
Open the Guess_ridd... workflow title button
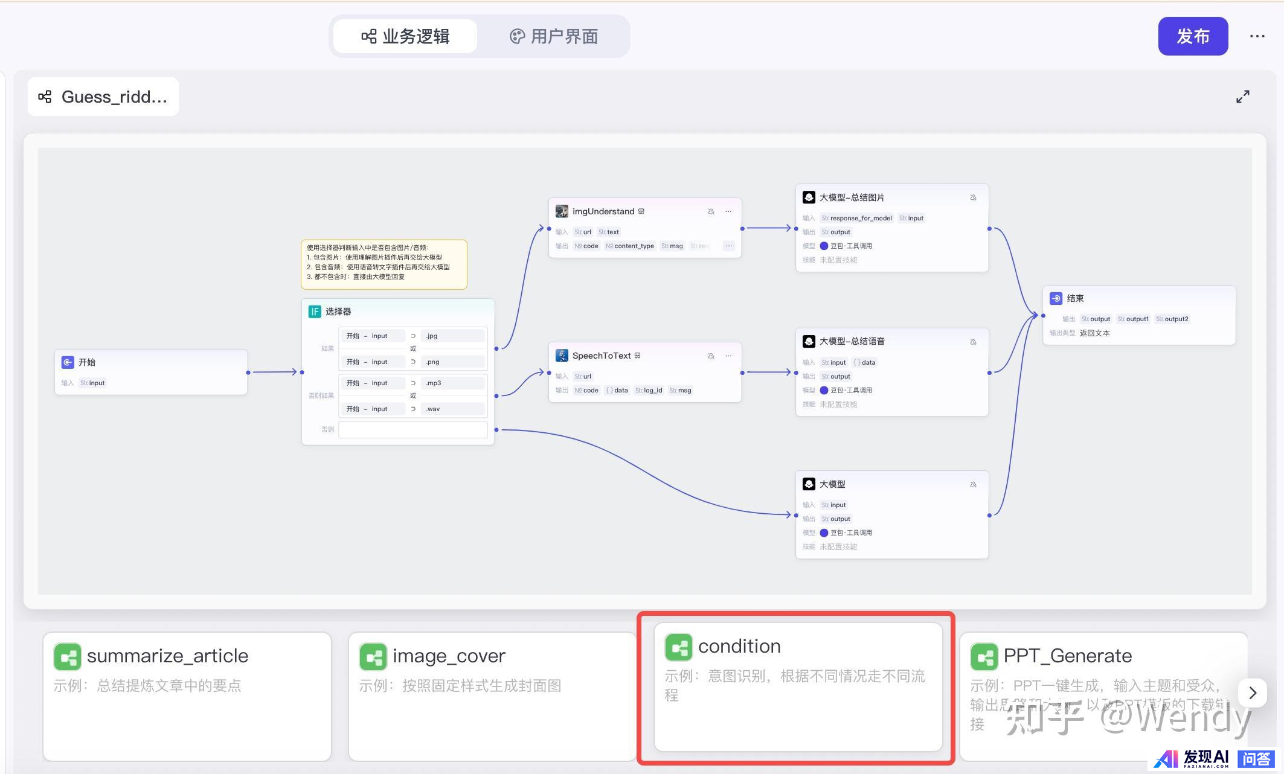click(103, 97)
